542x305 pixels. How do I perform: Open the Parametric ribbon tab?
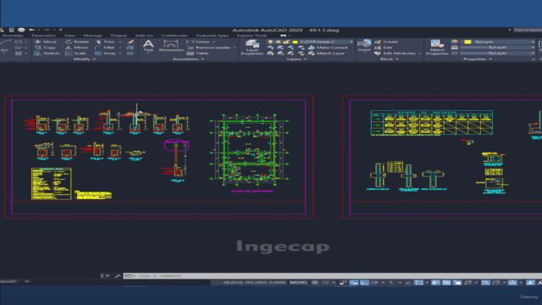[43, 36]
